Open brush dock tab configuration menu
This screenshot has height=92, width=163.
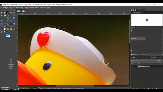pos(162,10)
